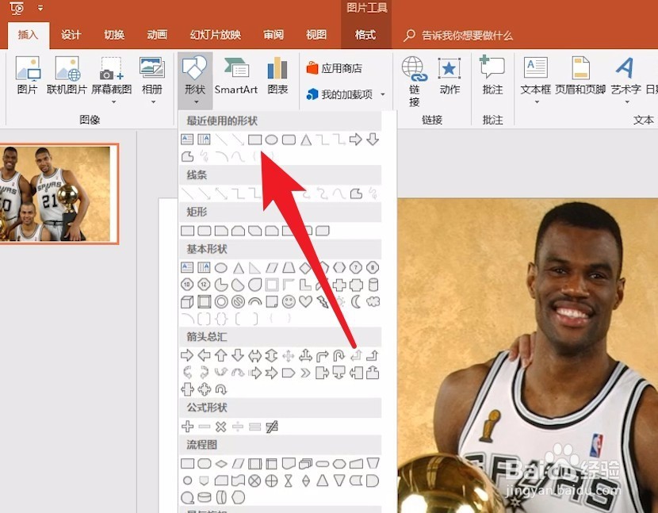The width and height of the screenshot is (658, 513).
Task: Select not equal sign in 公式形状
Action: (x=272, y=427)
